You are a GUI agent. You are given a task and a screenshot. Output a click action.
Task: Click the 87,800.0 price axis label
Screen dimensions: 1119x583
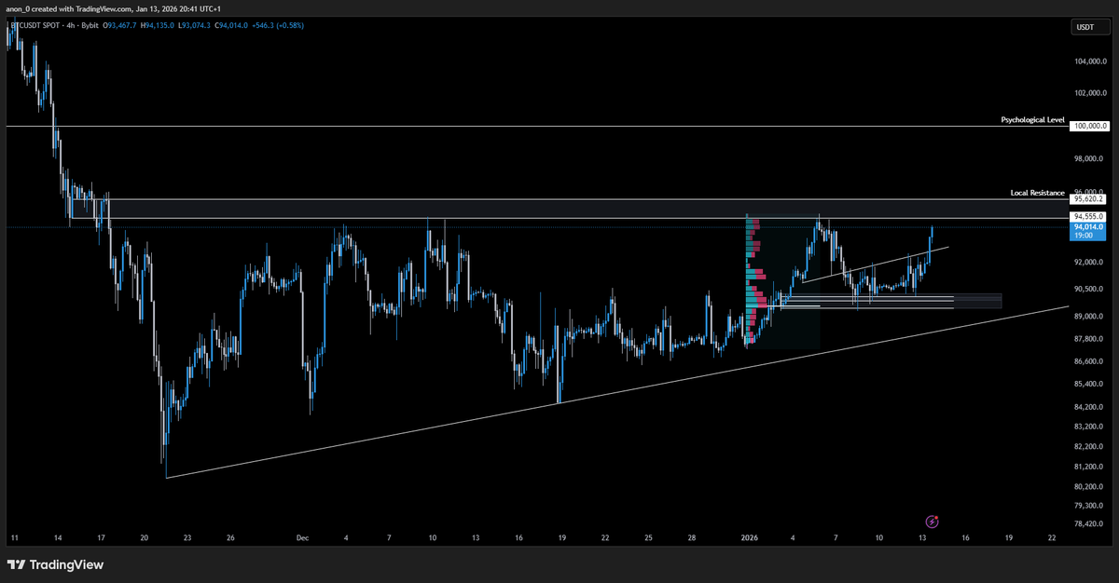[x=1089, y=340]
